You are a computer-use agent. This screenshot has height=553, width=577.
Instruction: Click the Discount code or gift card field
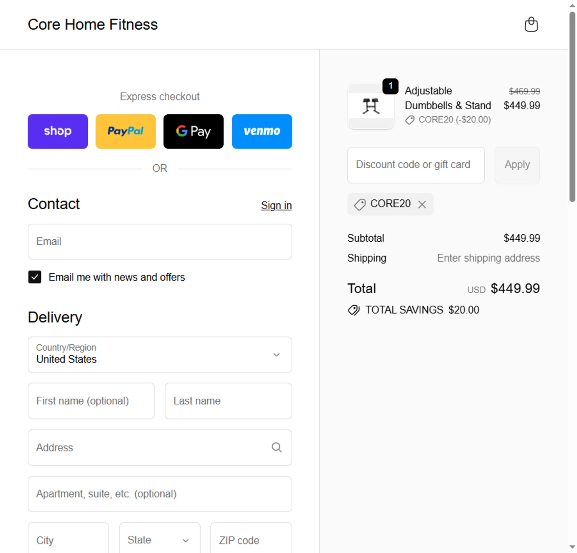415,165
